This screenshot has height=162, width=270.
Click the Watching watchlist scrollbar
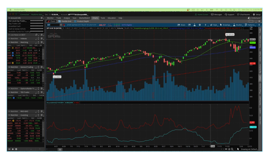(x=43, y=54)
